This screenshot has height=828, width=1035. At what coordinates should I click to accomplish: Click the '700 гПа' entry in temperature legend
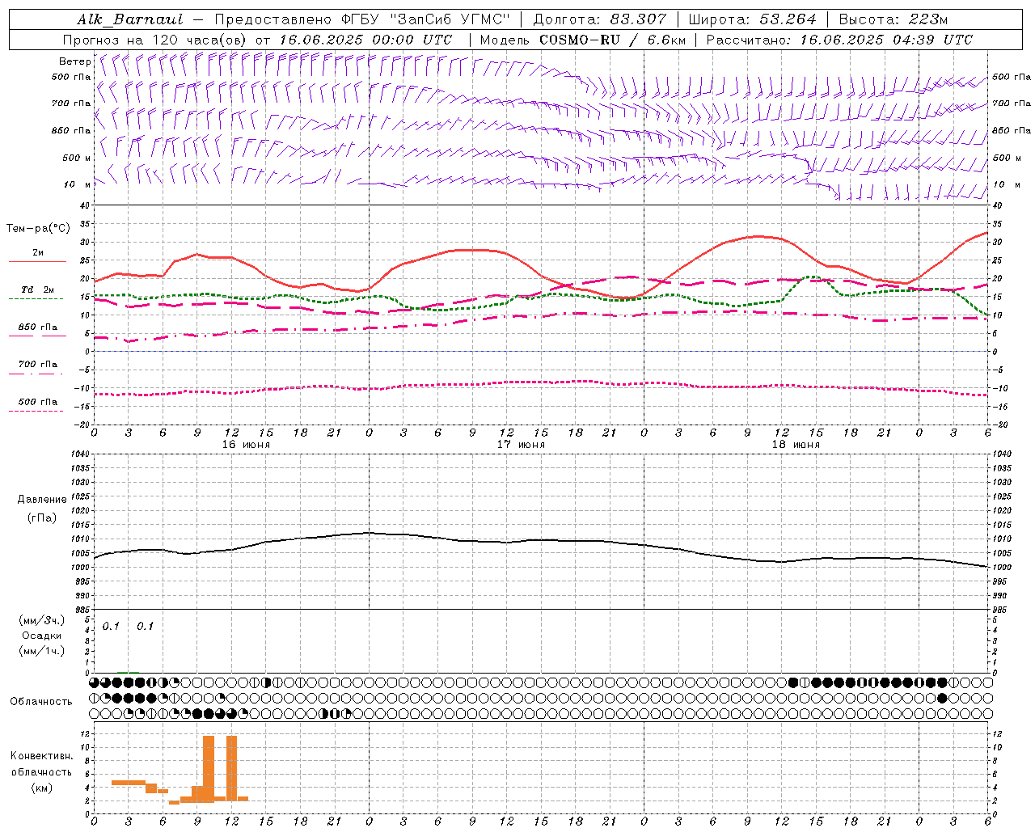click(38, 365)
